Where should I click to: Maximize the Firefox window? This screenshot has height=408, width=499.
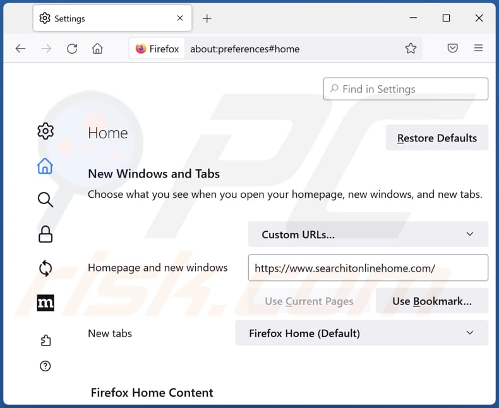(446, 18)
